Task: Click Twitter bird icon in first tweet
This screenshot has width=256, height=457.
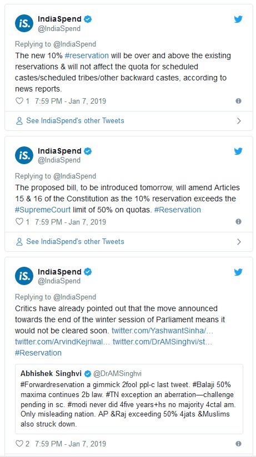Action: [238, 19]
